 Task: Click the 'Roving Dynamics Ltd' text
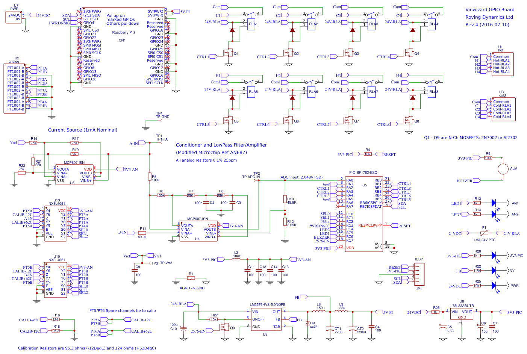(489, 17)
